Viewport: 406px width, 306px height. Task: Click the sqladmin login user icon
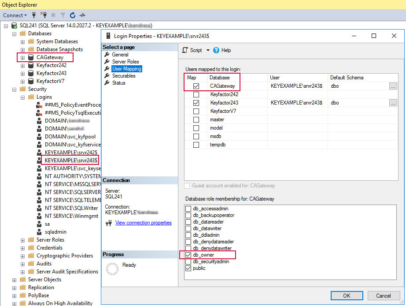coord(39,232)
